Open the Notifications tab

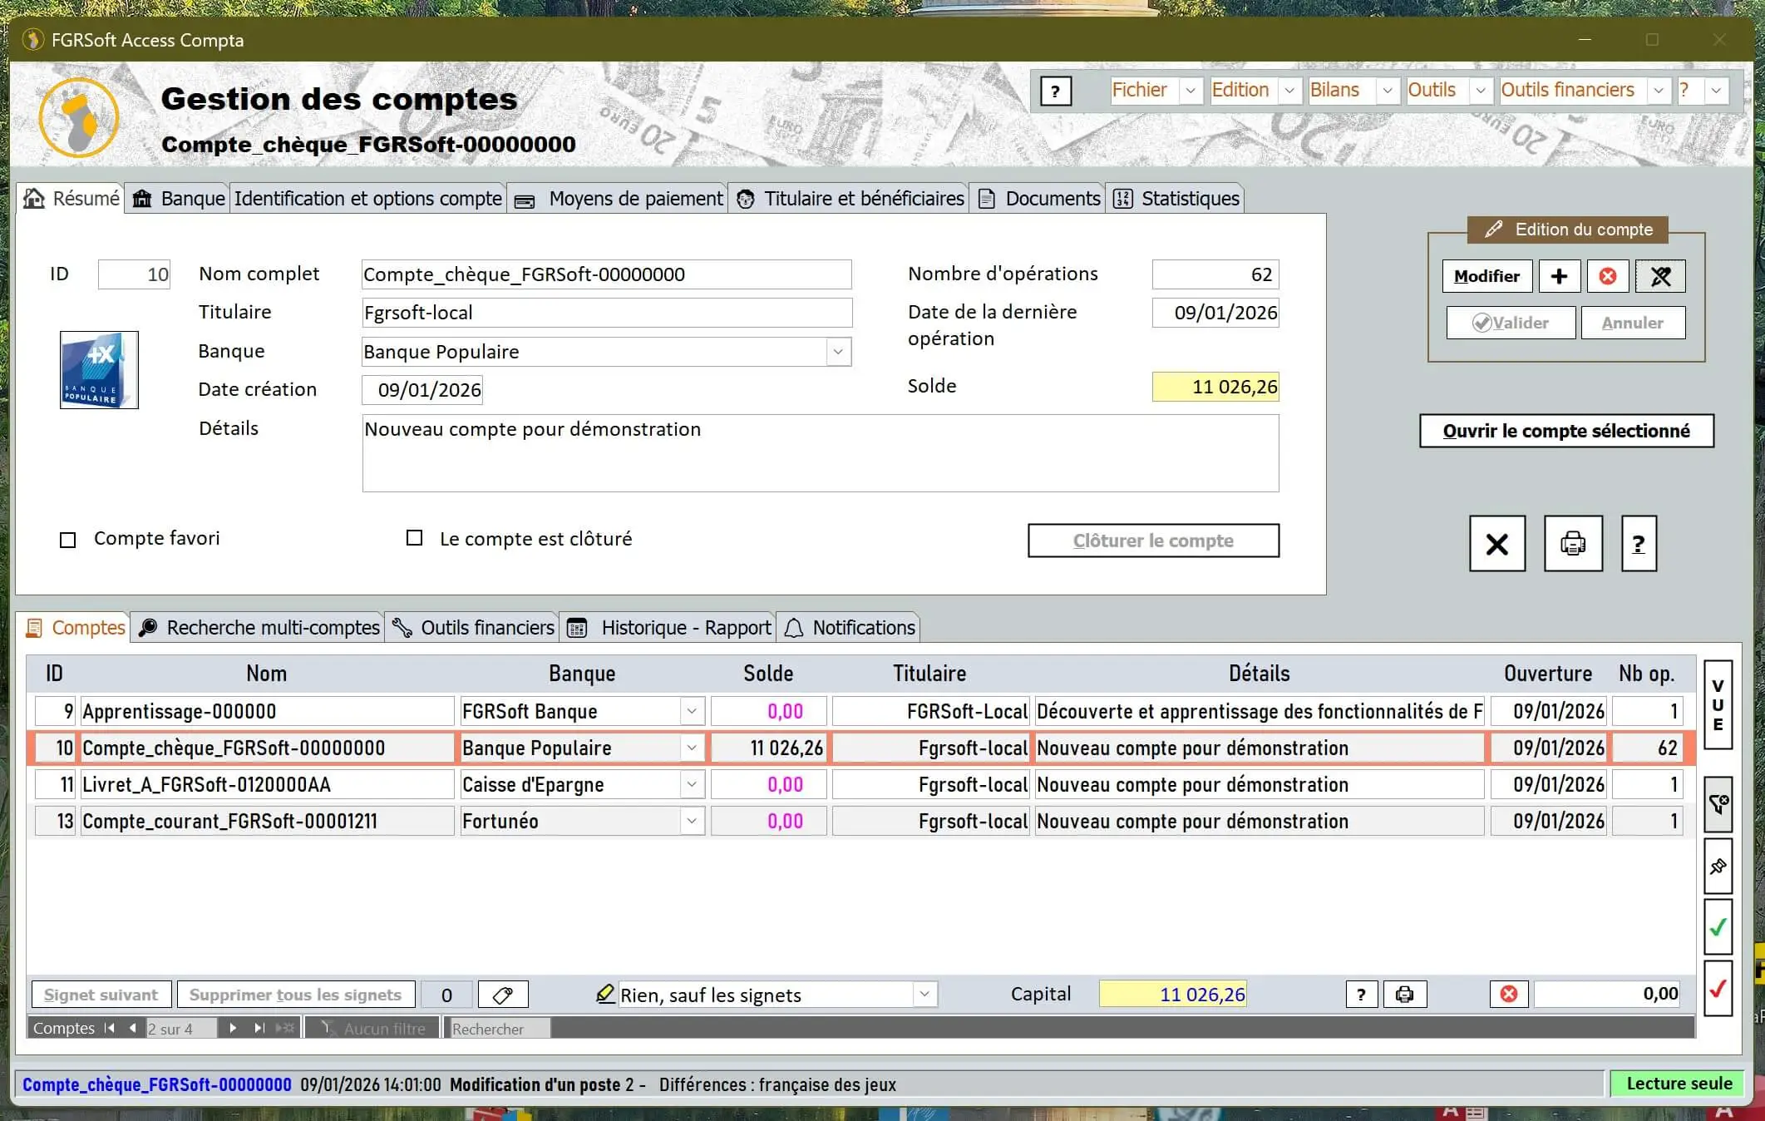coord(849,628)
